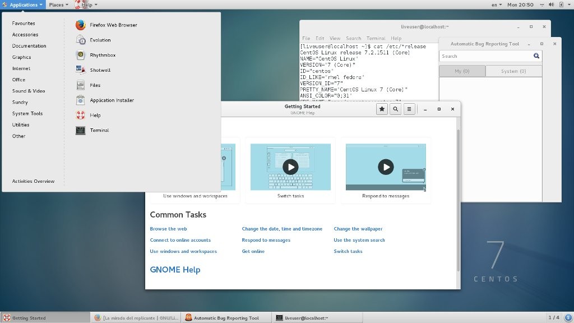Viewport: 574px width, 323px height.
Task: Open Use windows and workspaces link
Action: (x=183, y=251)
